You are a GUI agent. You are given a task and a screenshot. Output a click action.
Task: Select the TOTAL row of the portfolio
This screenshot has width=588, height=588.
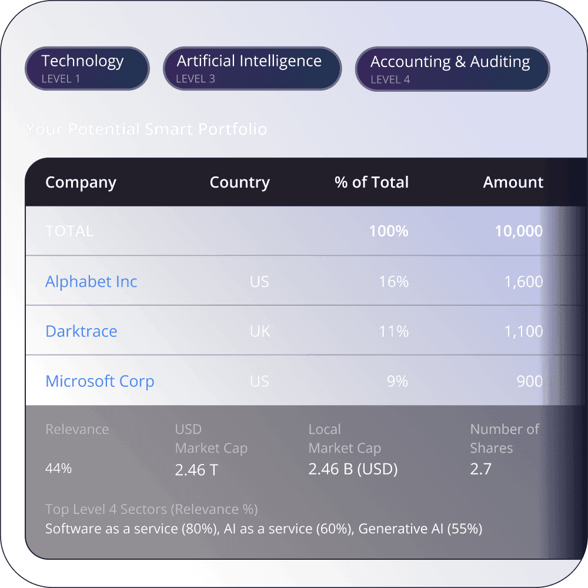pyautogui.click(x=294, y=230)
